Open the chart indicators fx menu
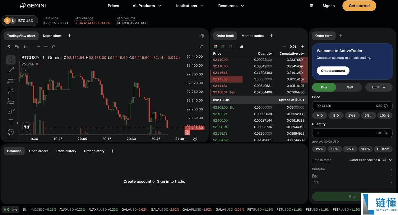This screenshot has width=398, height=215. click(9, 47)
